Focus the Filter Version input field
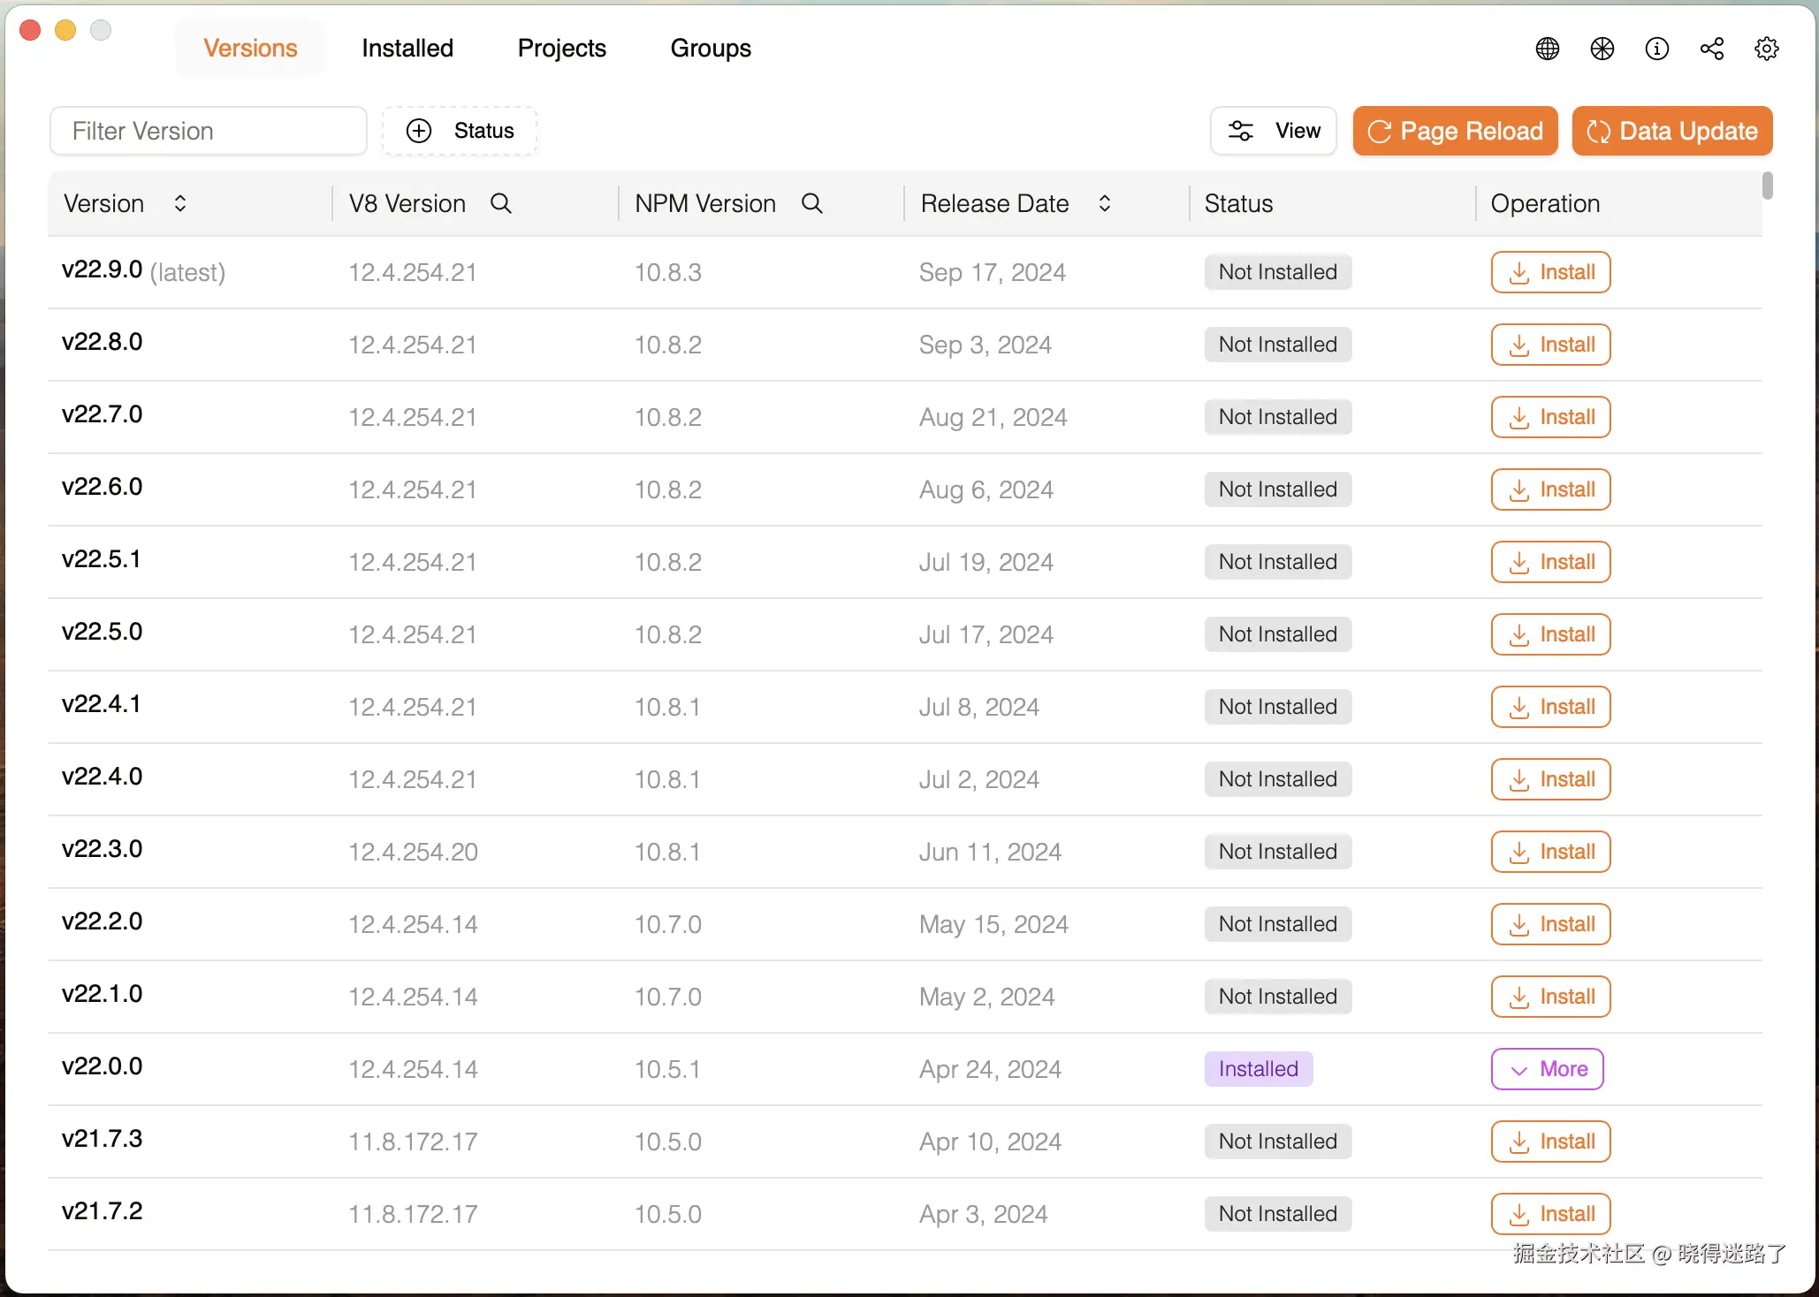Screen dimensions: 1819x1297 (x=209, y=131)
